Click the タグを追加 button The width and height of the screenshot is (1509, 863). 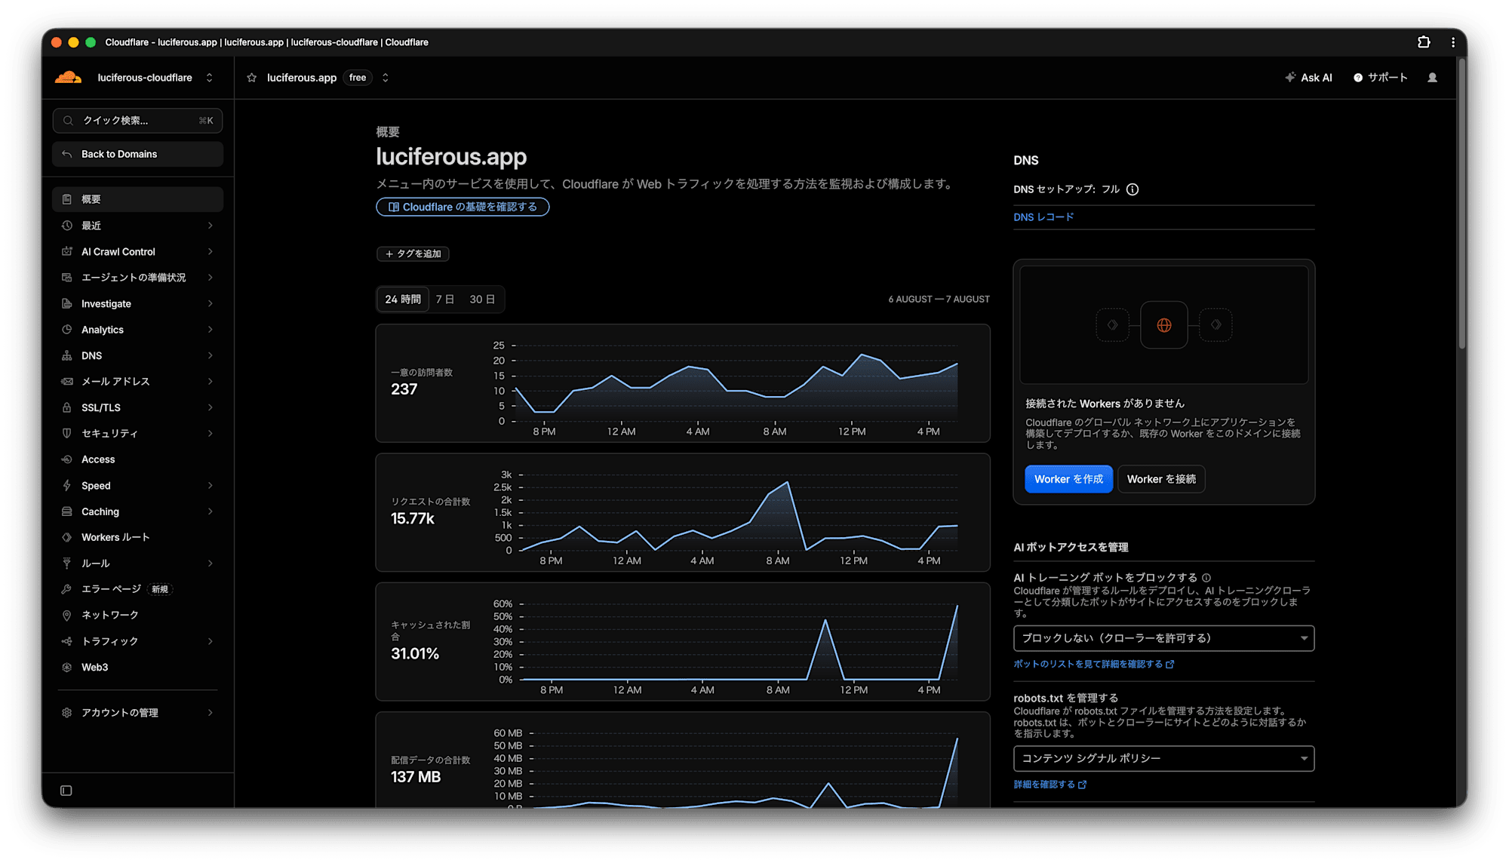(x=413, y=253)
